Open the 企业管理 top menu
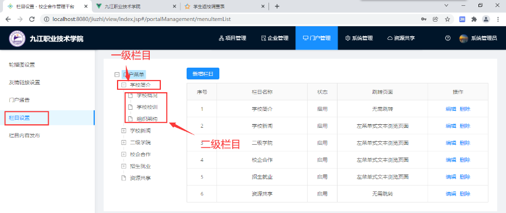Screen dimensions: 506x213 [x=274, y=38]
